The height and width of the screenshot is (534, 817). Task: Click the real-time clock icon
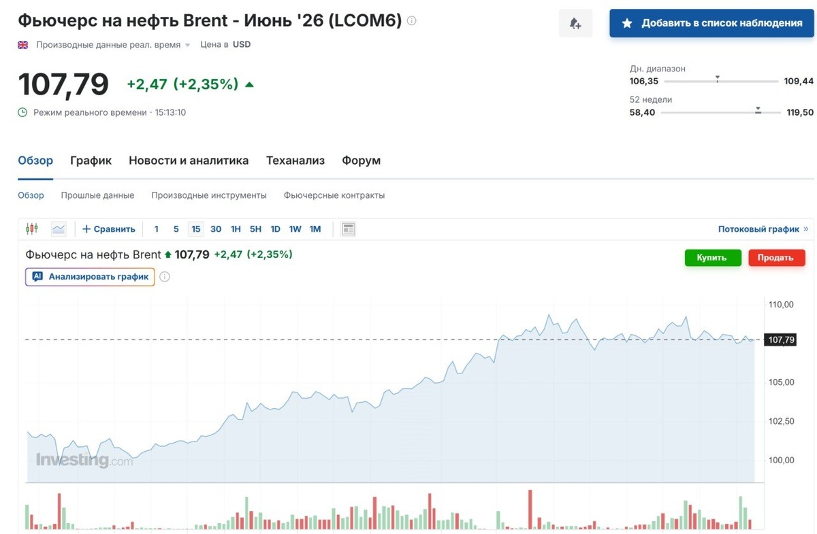tap(22, 112)
